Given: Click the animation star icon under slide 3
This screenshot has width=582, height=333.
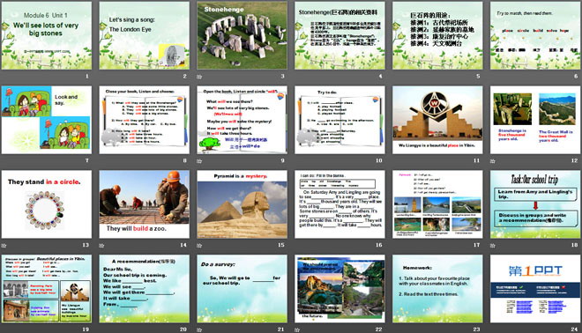Looking at the screenshot, I should [199, 77].
